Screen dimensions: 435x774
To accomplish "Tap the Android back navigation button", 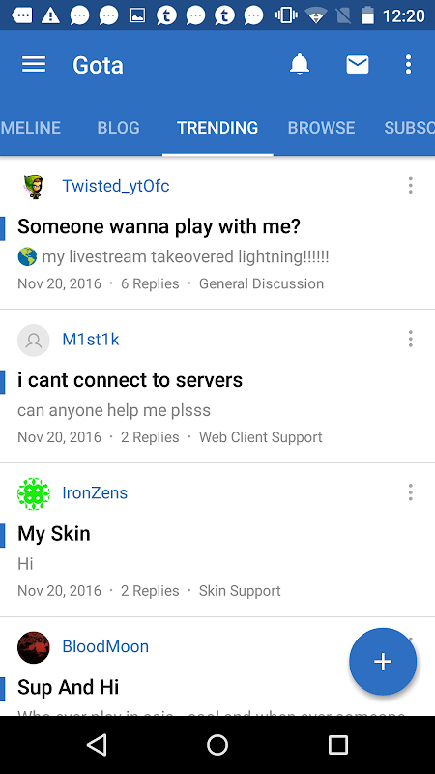I will click(97, 745).
